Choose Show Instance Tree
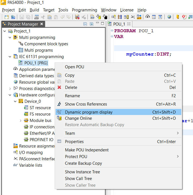Image resolution: width=193 pixels, height=195 pixels. click(118, 172)
